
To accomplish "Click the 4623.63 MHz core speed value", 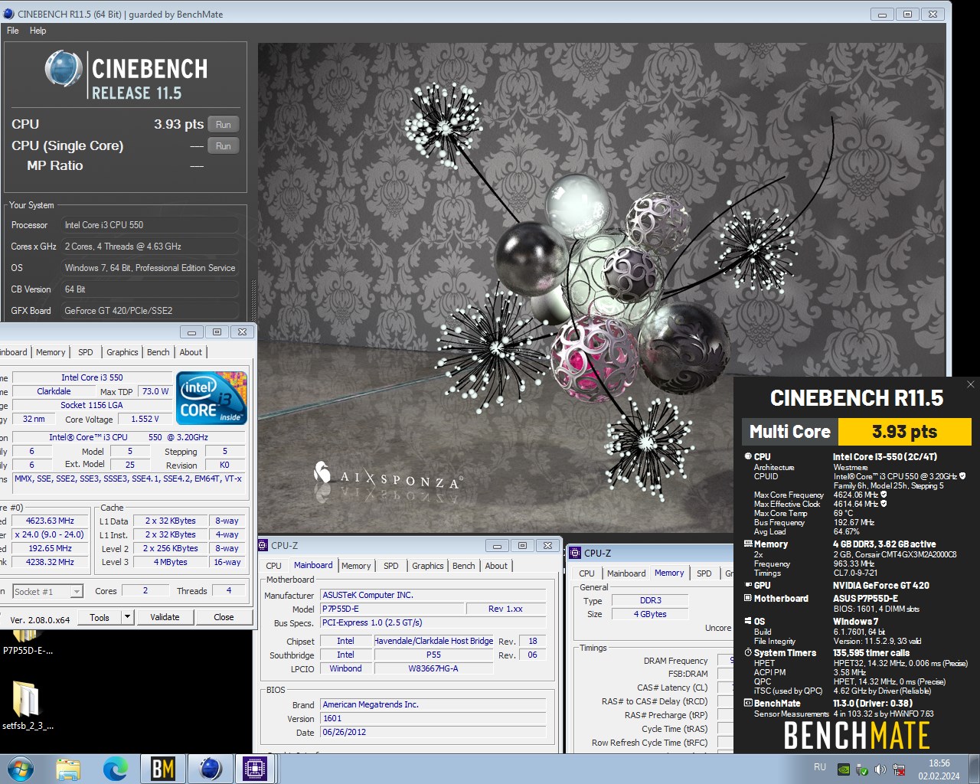I will [50, 521].
